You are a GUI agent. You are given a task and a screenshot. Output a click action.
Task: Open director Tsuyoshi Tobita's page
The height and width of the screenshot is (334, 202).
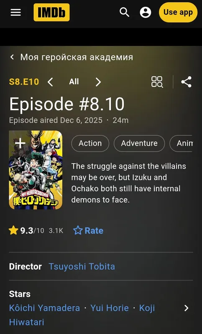point(82,266)
